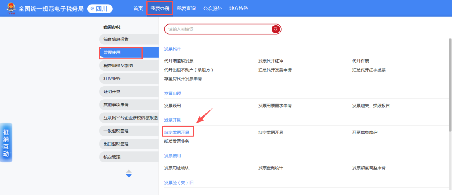452x195 pixels.
Task: Open the 汇总代开发票申请 link
Action: [275, 70]
